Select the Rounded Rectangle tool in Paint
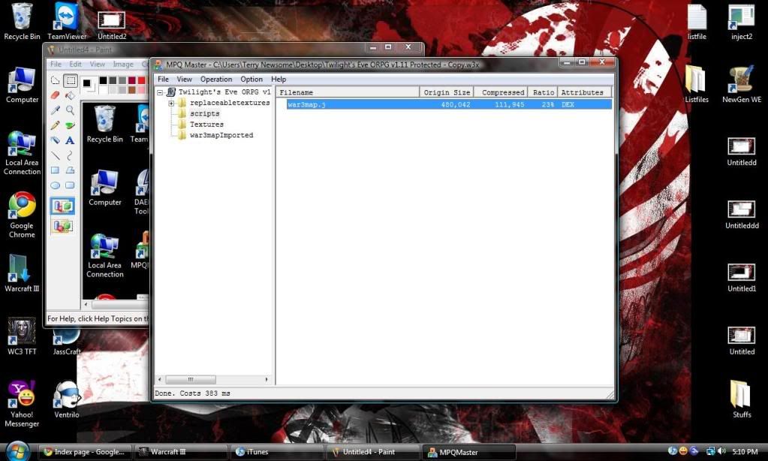768x461 pixels. (x=71, y=185)
